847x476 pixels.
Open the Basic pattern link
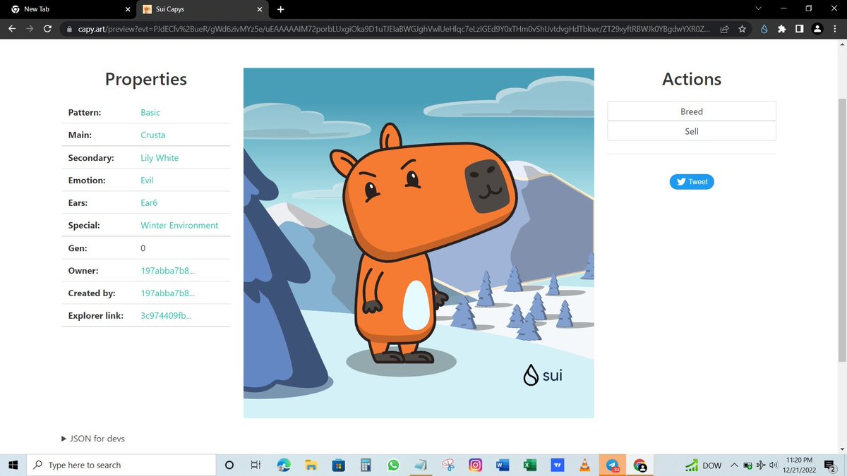[x=150, y=112]
